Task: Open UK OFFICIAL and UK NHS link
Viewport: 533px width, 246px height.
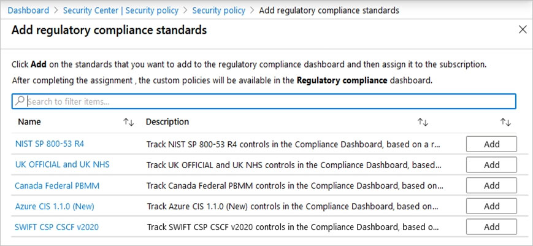Action: click(63, 164)
